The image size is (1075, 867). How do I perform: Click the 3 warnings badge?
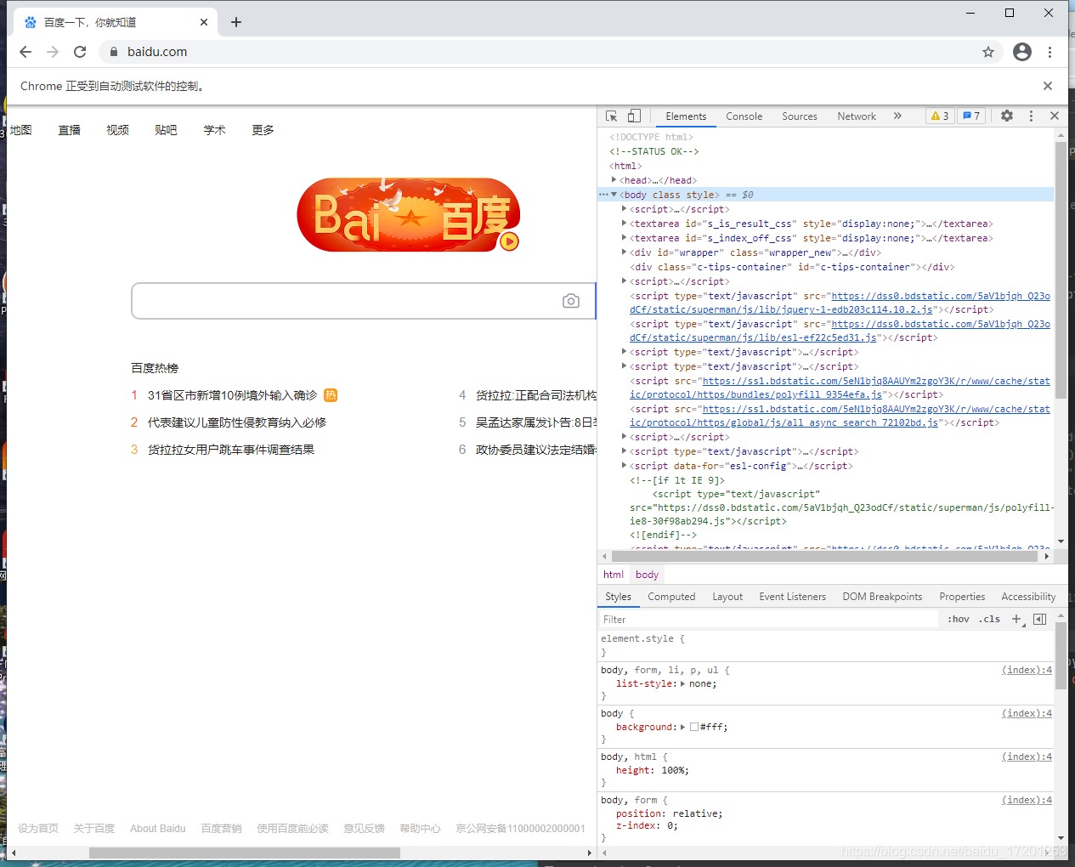pyautogui.click(x=940, y=116)
